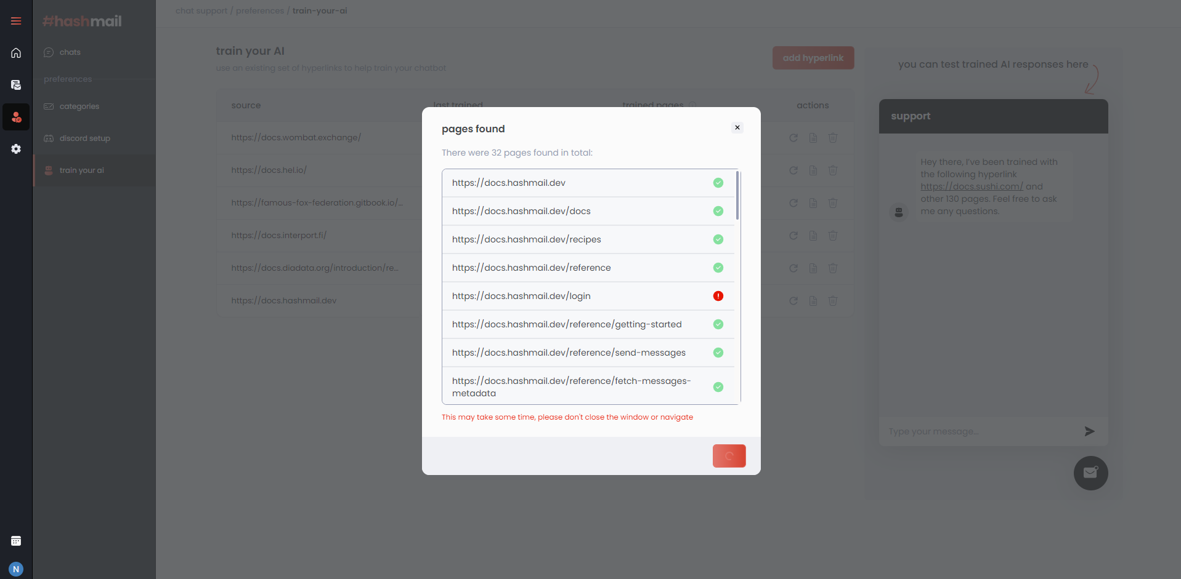Viewport: 1181px width, 579px height.
Task: Delete docs.interport.fi trash icon
Action: [833, 236]
